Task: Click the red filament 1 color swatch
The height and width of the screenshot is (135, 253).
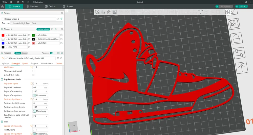Action: coord(3,35)
